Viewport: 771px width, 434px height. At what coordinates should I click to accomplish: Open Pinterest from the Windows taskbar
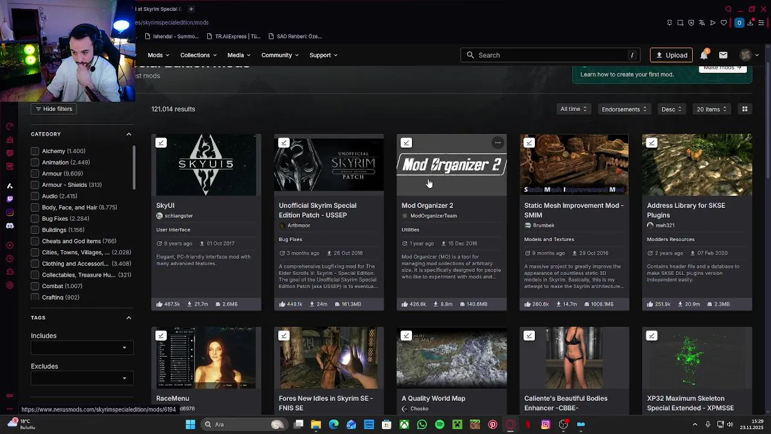click(x=493, y=425)
